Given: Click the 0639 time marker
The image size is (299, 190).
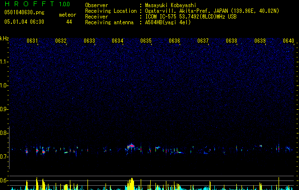Looking at the screenshot, I should coord(260,41).
